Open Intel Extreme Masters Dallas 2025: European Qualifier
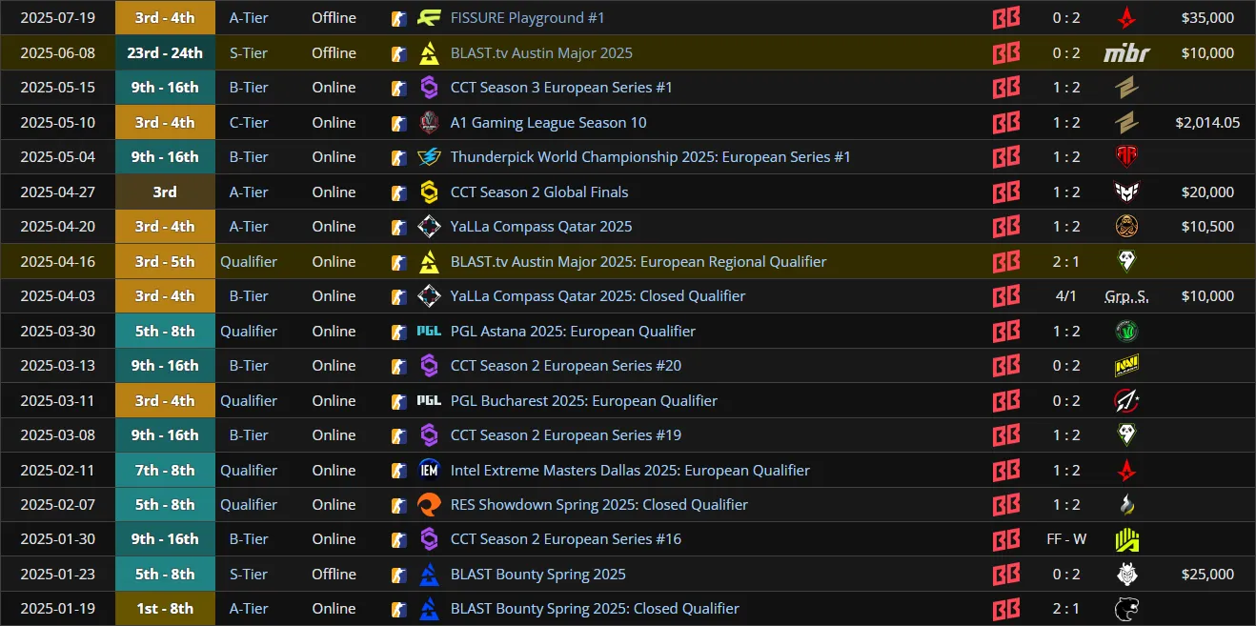1256x626 pixels. pyautogui.click(x=630, y=471)
